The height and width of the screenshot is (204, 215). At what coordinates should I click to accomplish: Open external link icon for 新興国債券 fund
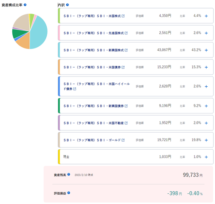pos(126,106)
